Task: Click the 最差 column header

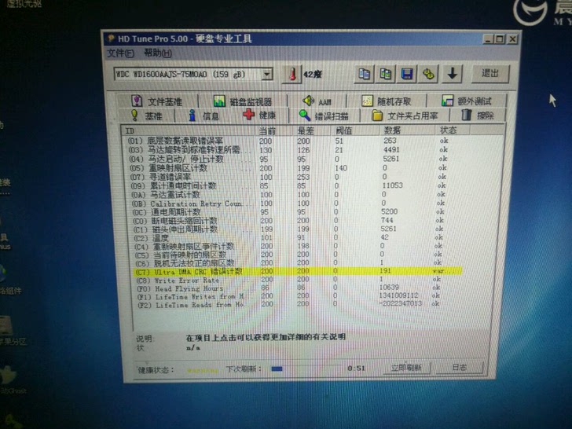Action: (x=313, y=130)
